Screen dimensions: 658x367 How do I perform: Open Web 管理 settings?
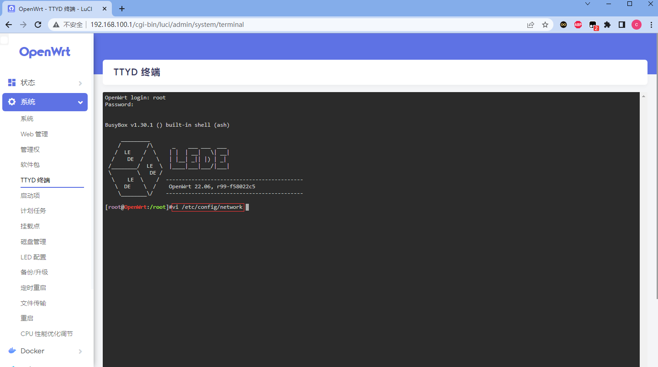coord(34,134)
